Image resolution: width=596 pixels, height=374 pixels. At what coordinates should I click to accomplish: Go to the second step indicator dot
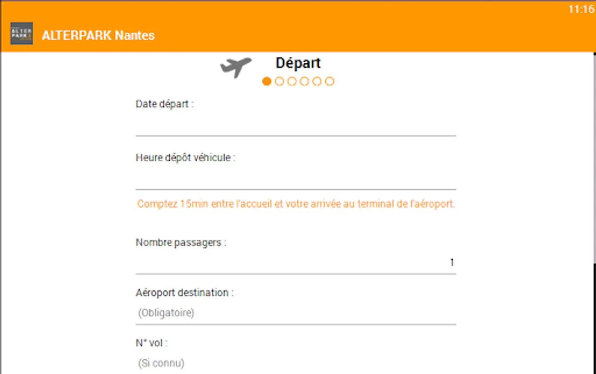pyautogui.click(x=279, y=81)
